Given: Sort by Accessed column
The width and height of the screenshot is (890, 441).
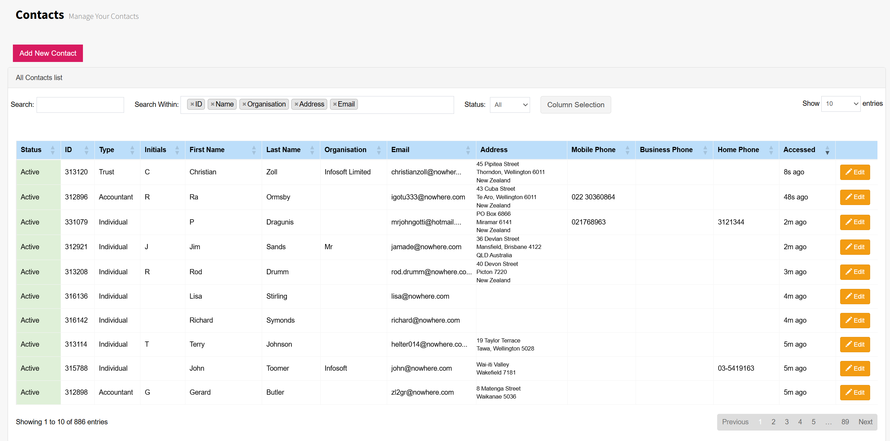Looking at the screenshot, I should 807,150.
